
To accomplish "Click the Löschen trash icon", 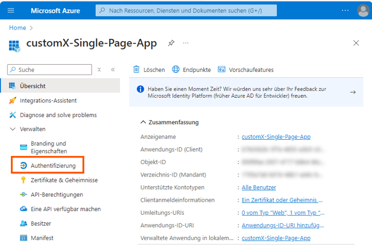I will pos(136,70).
